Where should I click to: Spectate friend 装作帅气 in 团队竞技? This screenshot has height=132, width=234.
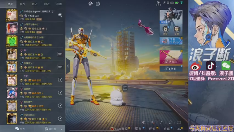(x=60, y=106)
